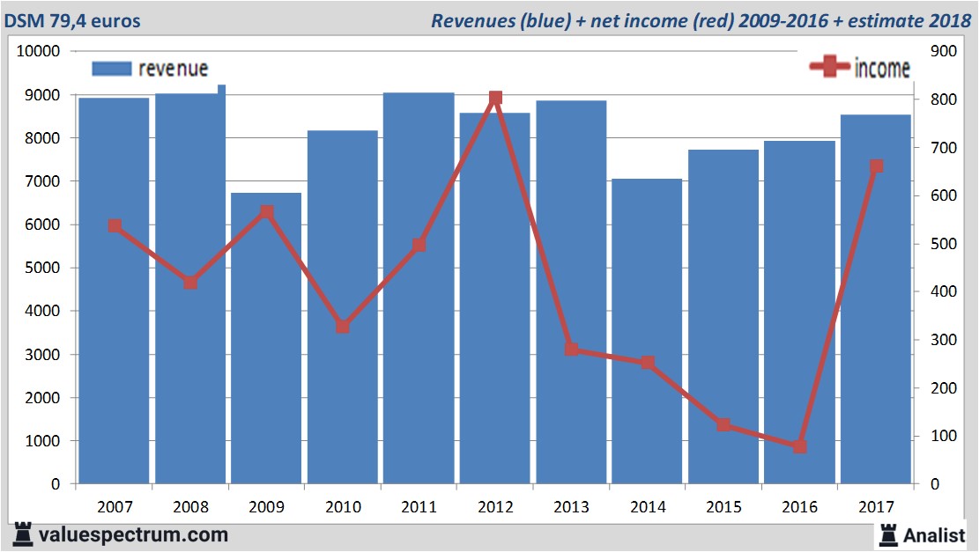Click the 2017 income data point
979x552 pixels.
click(x=876, y=166)
